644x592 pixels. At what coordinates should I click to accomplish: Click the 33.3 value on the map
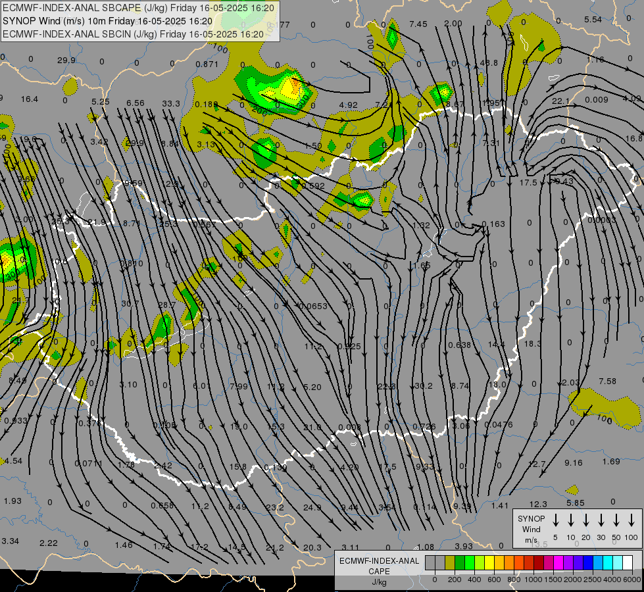coord(171,103)
